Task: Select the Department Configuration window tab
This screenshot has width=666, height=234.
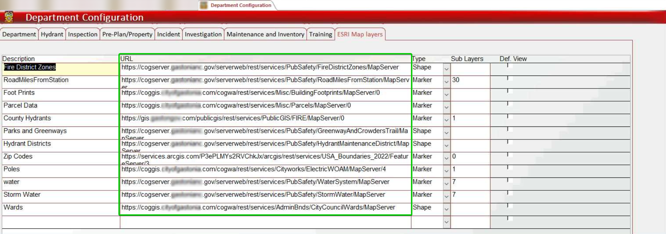Action: pos(237,5)
